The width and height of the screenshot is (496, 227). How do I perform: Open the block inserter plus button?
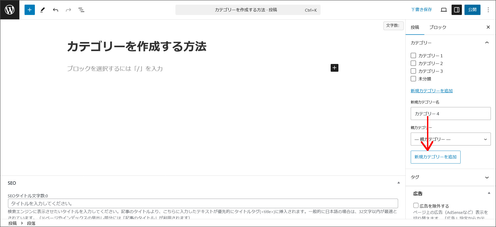(x=30, y=10)
